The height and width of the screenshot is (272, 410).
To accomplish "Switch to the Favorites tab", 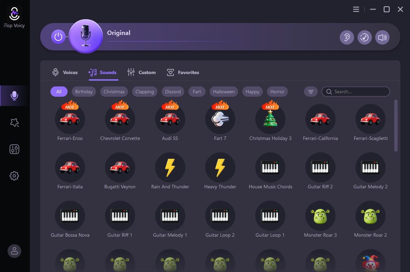I will pos(183,72).
